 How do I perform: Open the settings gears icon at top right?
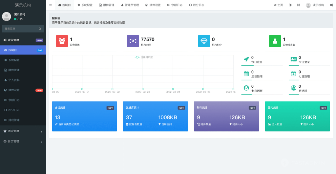click(331, 5)
